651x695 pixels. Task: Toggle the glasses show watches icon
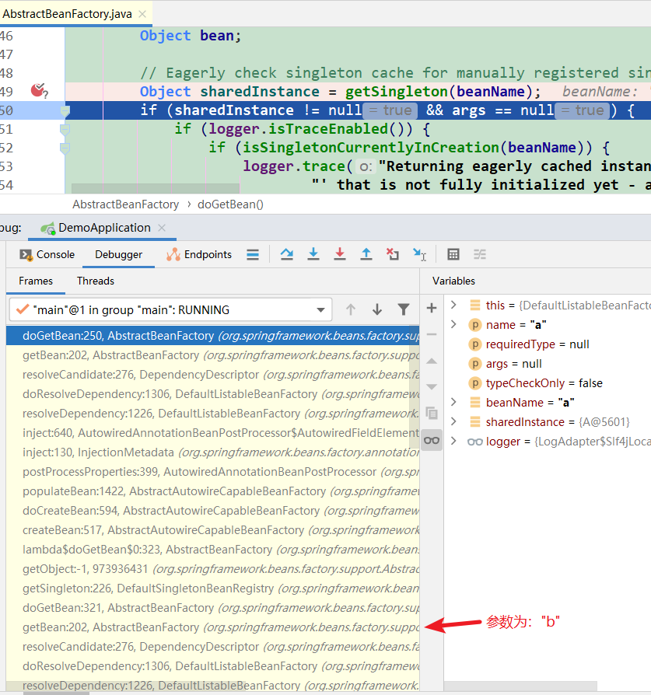432,441
